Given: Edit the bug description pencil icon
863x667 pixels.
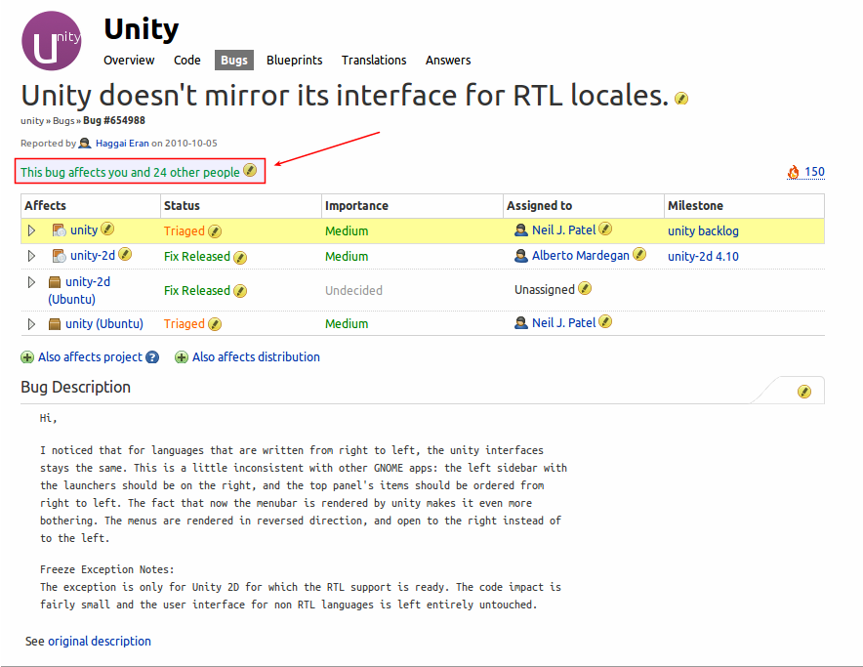Looking at the screenshot, I should [x=804, y=392].
